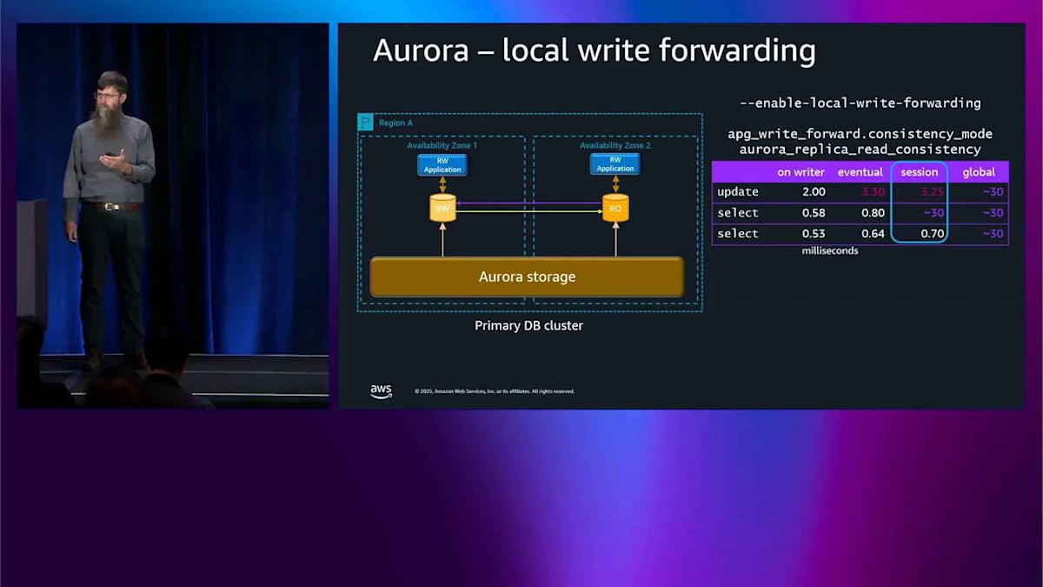
Task: Click the 'update' row label
Action: coord(738,192)
